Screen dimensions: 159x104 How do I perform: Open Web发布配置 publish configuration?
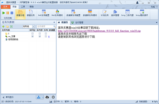pos(44,13)
